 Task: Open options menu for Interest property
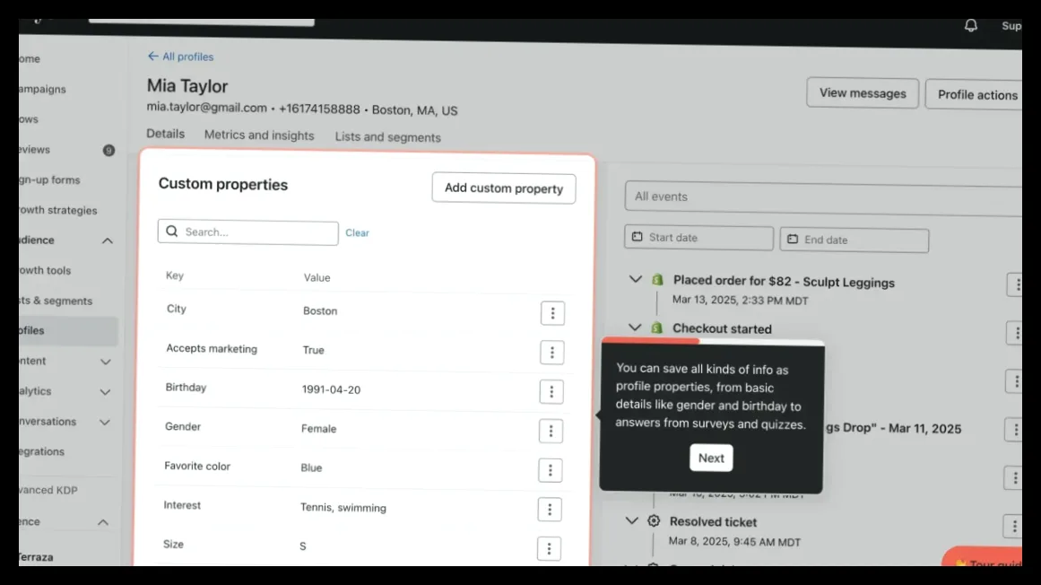[549, 510]
